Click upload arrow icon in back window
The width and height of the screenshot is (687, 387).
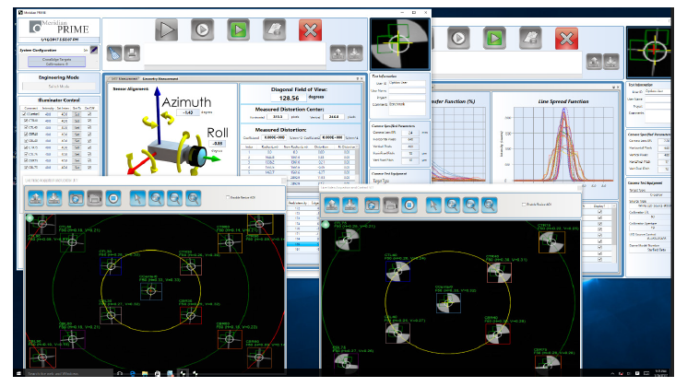click(594, 62)
